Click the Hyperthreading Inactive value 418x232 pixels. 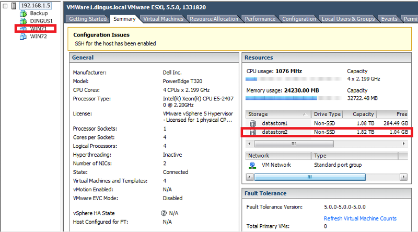[x=172, y=155]
